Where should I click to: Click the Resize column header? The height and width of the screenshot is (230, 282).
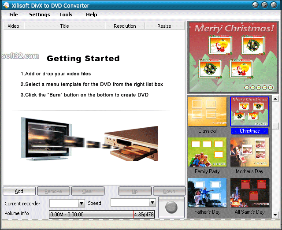click(164, 26)
